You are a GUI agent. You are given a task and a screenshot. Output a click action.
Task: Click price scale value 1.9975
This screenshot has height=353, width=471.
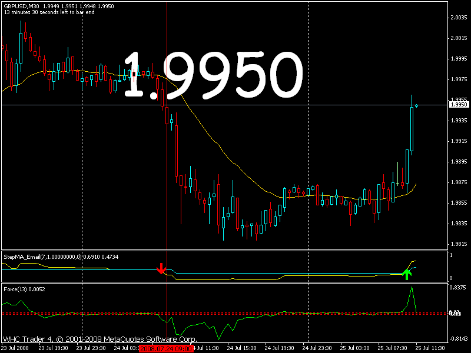click(459, 79)
